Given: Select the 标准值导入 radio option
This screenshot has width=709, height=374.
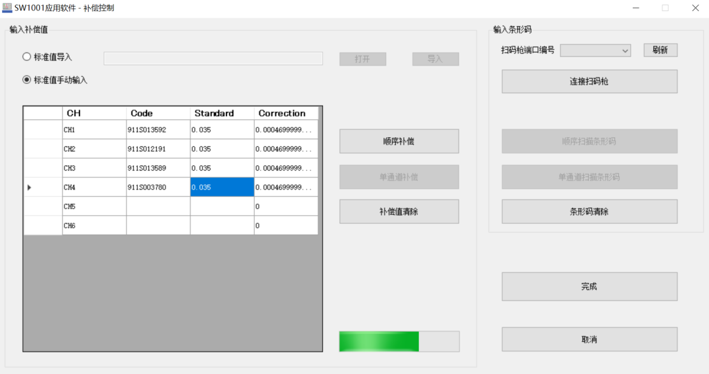Looking at the screenshot, I should coord(47,57).
